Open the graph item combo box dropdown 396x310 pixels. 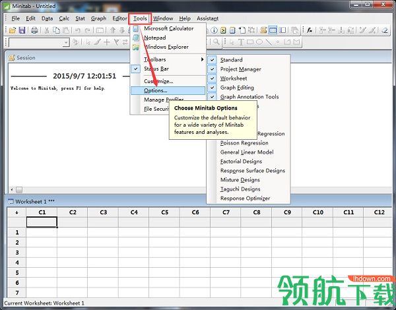click(66, 42)
